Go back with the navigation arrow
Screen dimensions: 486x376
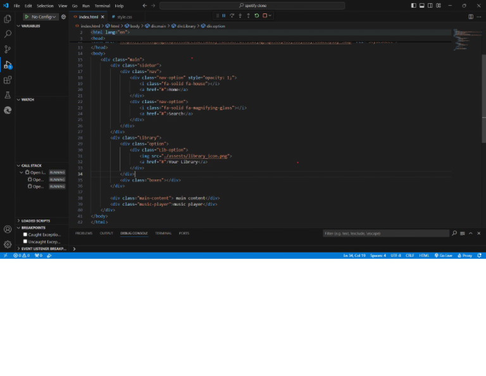(145, 6)
